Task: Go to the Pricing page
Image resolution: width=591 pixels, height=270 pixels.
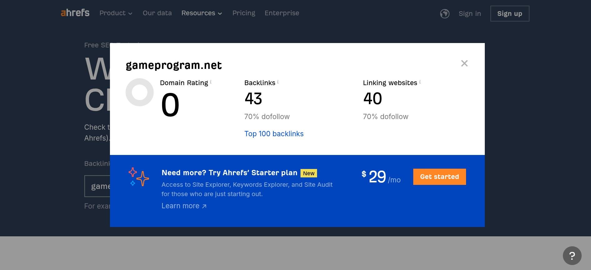Action: coord(244,13)
